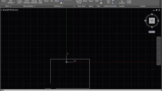Click the UCS origin square in the drawing

click(x=66, y=62)
